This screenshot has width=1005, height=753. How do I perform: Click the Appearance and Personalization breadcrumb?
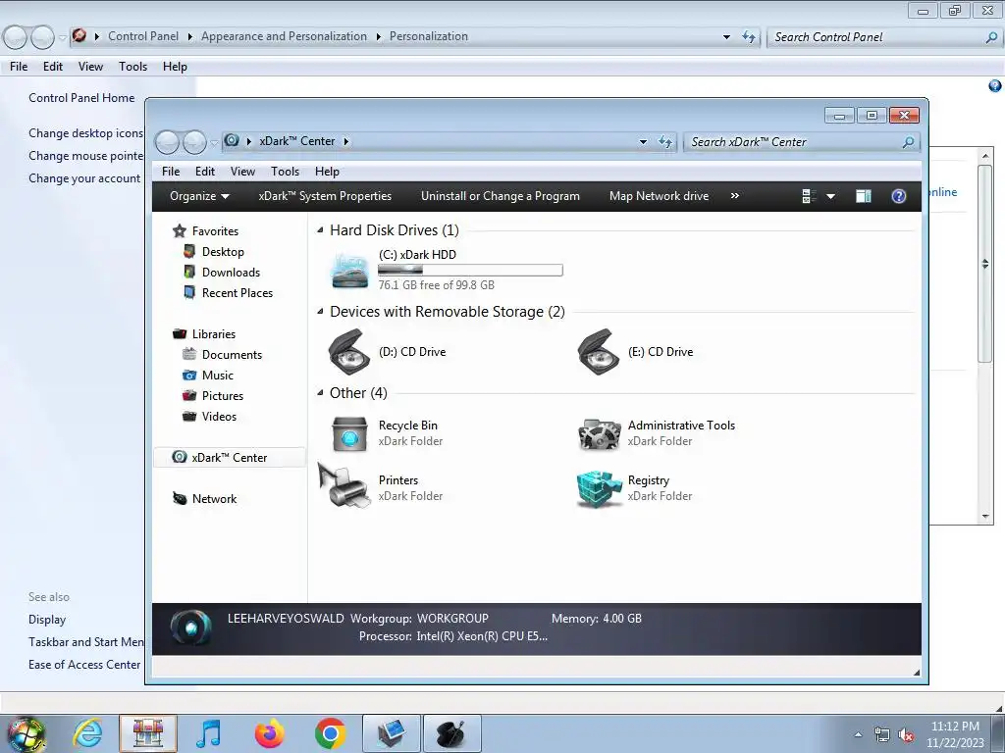[x=284, y=36]
